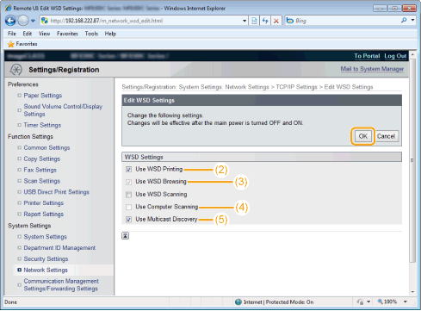Click the status bar privacy icon
This screenshot has width=421, height=311.
tap(360, 302)
